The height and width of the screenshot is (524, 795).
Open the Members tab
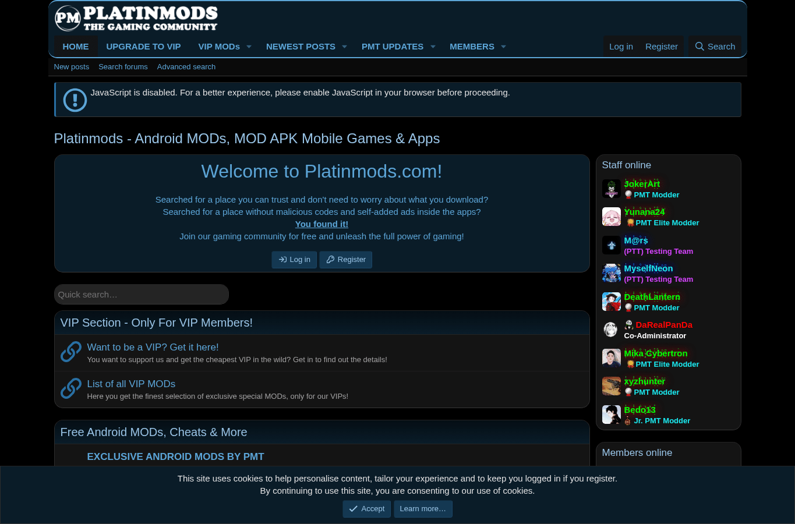(472, 47)
